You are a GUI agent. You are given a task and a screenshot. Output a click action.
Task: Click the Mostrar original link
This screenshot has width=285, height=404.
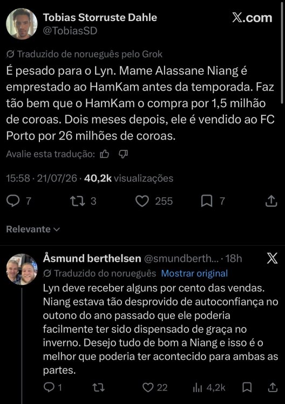click(x=194, y=273)
